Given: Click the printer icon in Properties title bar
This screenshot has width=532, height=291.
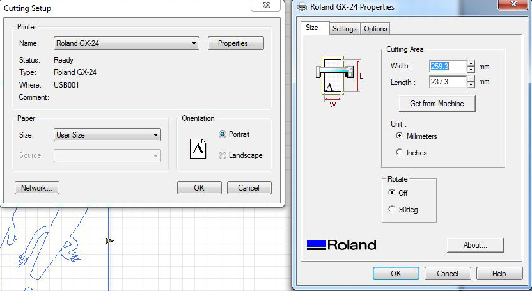Looking at the screenshot, I should (302, 7).
